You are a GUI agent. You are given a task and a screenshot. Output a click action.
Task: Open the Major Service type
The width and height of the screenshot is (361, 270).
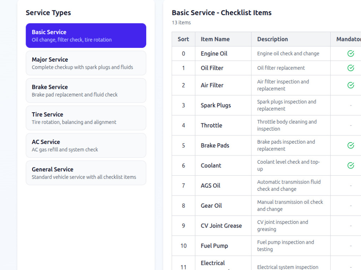pyautogui.click(x=86, y=63)
